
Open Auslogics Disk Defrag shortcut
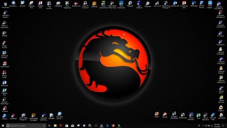tap(174, 115)
